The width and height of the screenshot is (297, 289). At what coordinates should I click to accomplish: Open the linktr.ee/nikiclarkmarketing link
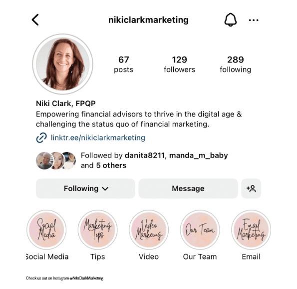point(98,137)
